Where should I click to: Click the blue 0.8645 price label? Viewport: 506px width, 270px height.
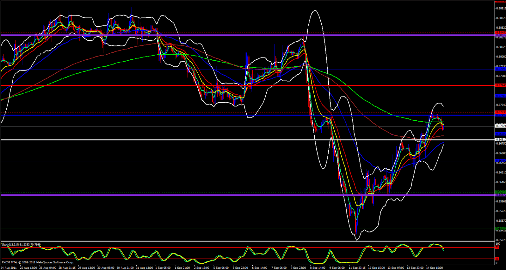(x=500, y=161)
